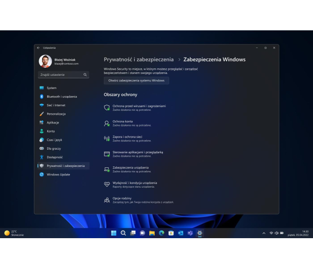This screenshot has width=313, height=268.
Task: Click the device health heart icon
Action: (107, 184)
